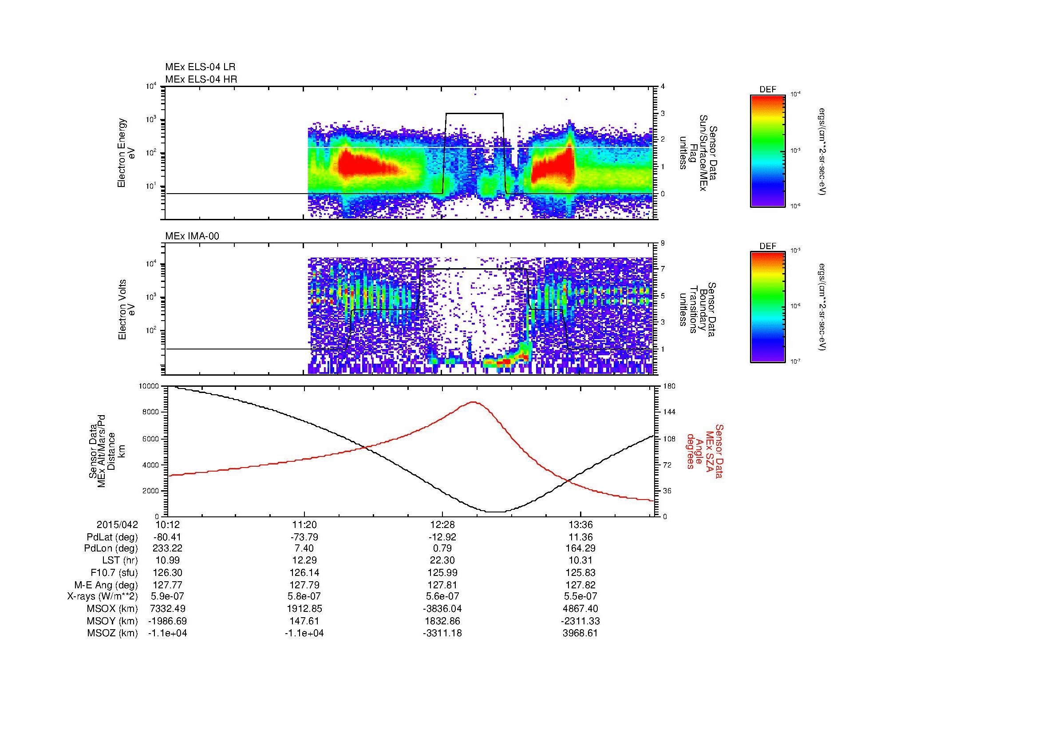
Task: Click the 'MSOY (km)' row label
Action: pos(113,621)
